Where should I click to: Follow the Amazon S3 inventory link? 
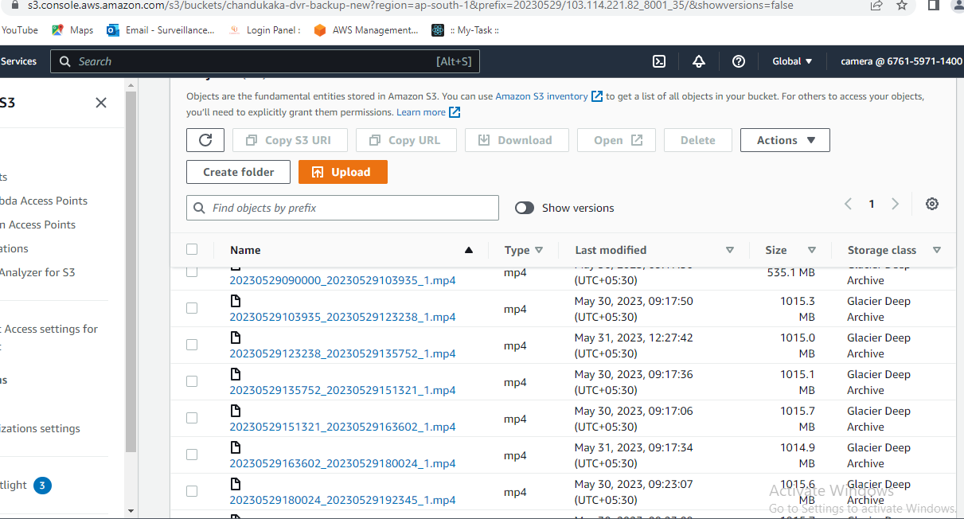(x=549, y=96)
